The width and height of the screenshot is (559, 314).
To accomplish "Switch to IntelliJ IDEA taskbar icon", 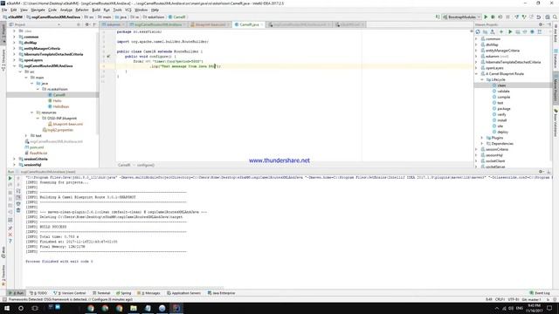I will tap(176, 308).
